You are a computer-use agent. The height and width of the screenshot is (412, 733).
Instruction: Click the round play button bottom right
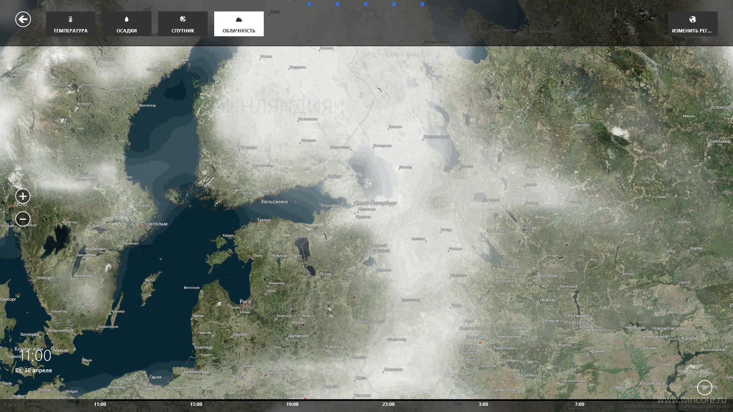pos(704,388)
